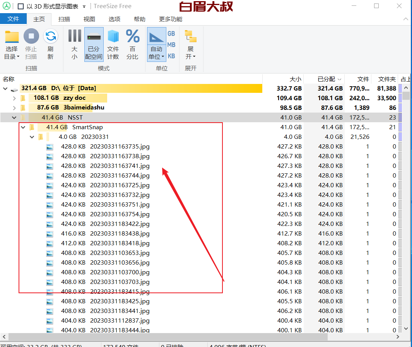Click image icon of 20230331163735.jpg
The image size is (412, 347).
pyautogui.click(x=50, y=147)
